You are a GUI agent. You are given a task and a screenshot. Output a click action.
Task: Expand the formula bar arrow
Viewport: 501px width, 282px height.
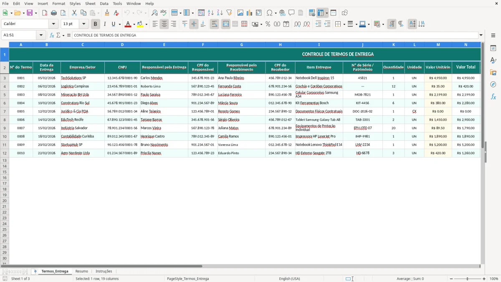481,35
